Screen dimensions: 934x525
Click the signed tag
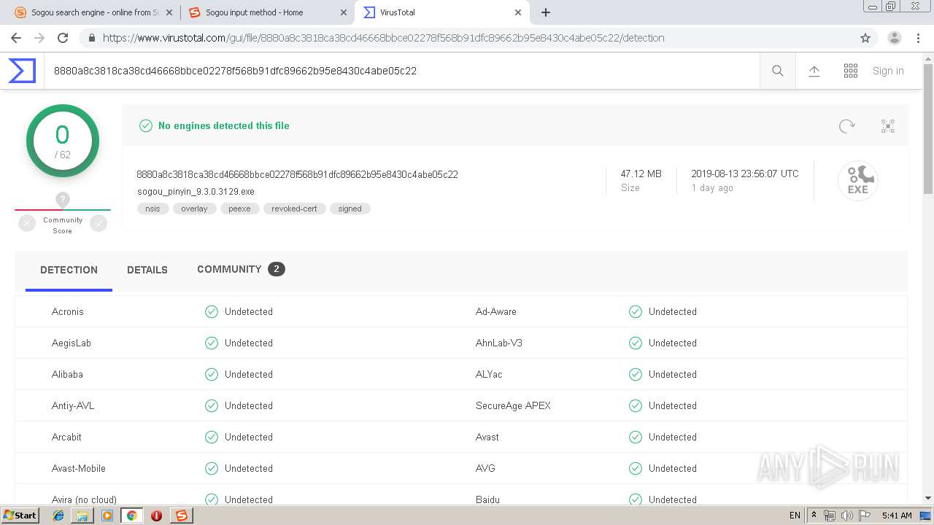350,209
